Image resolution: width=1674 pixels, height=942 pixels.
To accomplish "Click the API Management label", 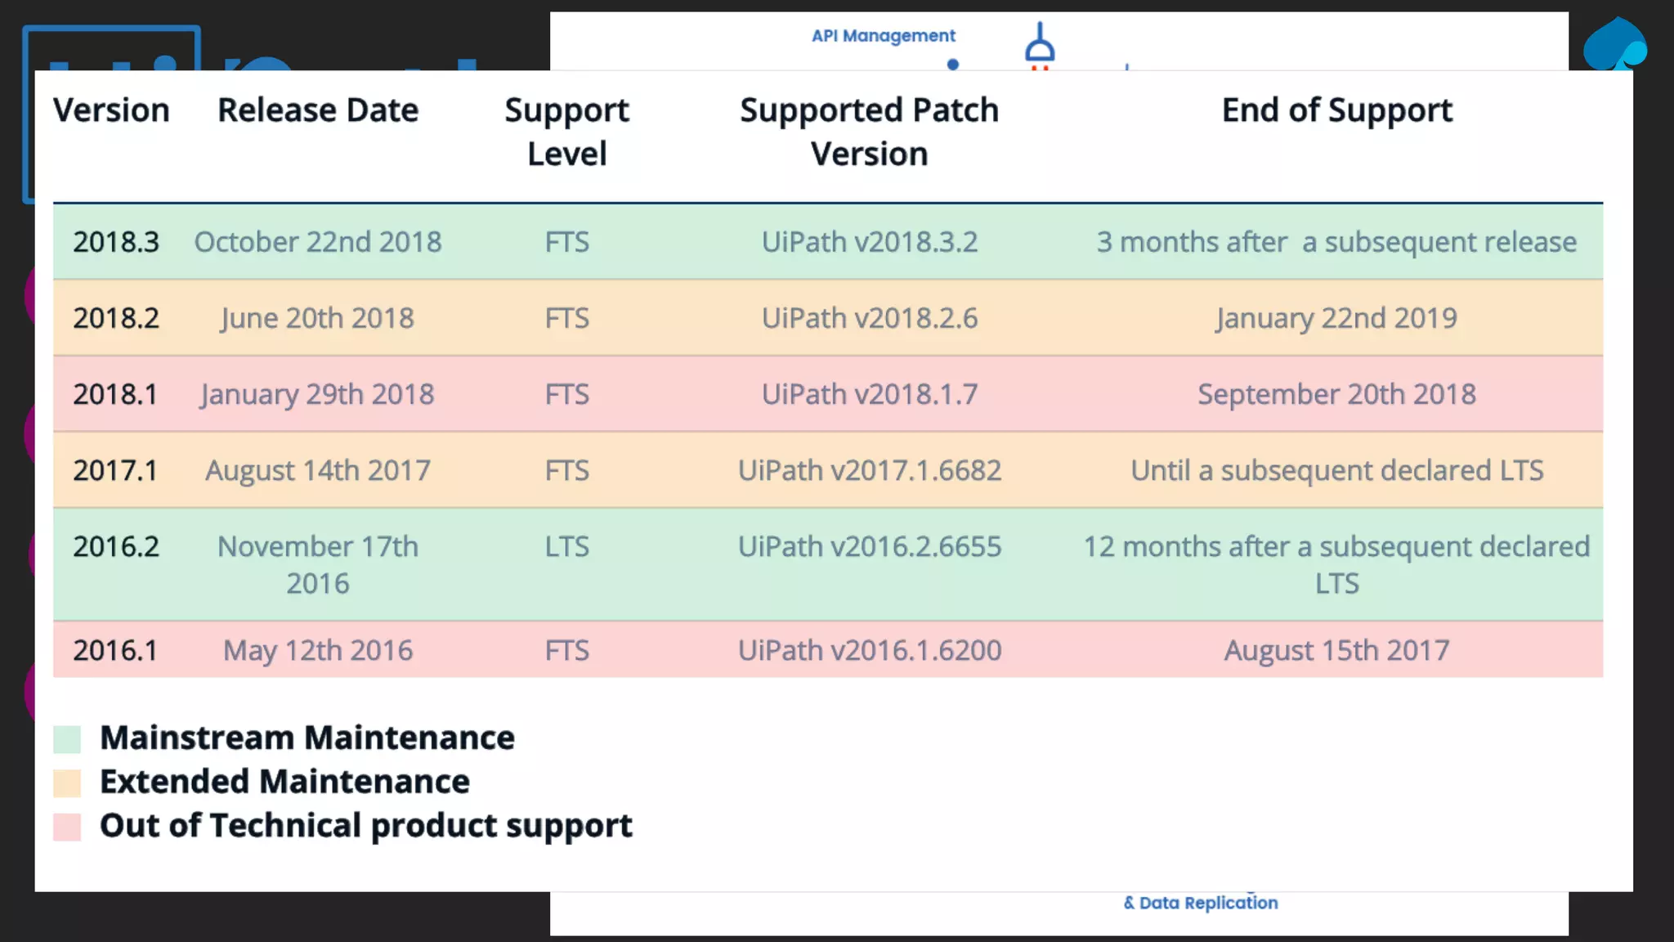I will click(x=883, y=36).
